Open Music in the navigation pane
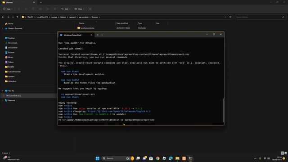This screenshot has height=162, width=288. (9, 57)
